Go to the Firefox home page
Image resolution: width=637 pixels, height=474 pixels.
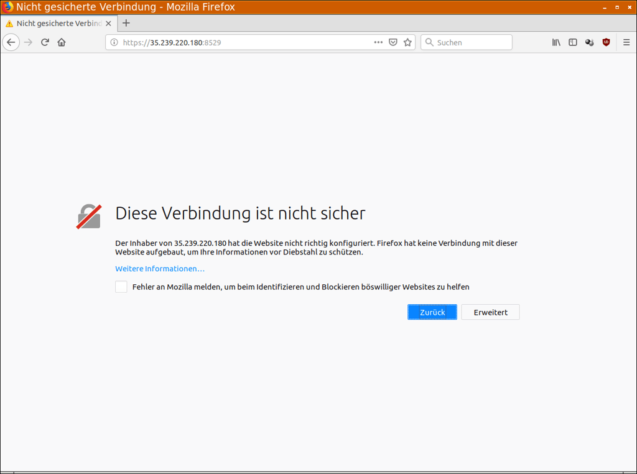[62, 42]
